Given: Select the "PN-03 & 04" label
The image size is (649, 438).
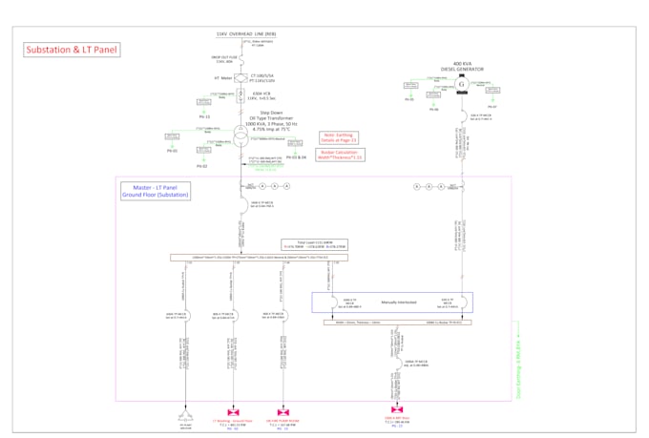Looking at the screenshot, I should 297,157.
